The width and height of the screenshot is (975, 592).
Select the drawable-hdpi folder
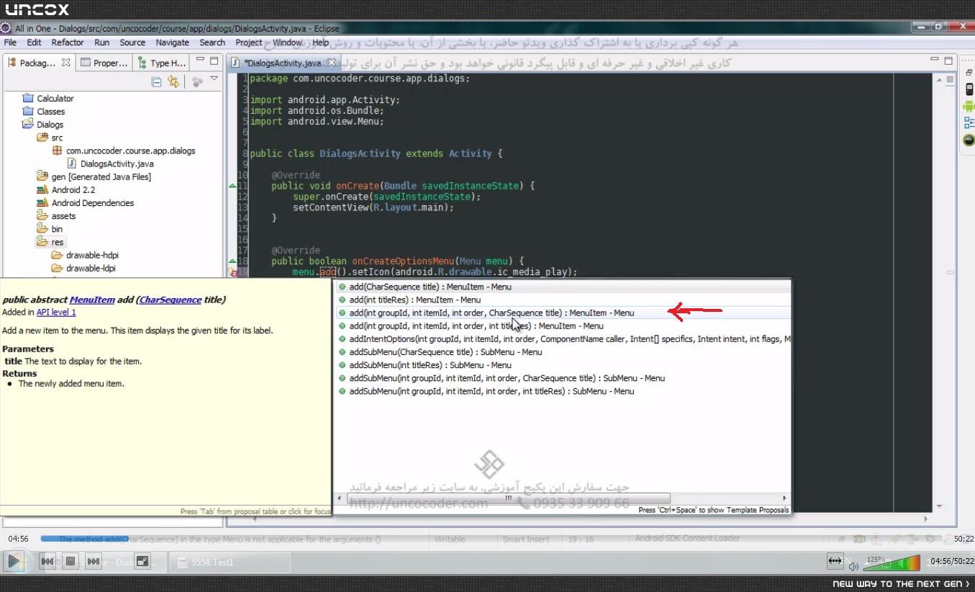coord(85,256)
